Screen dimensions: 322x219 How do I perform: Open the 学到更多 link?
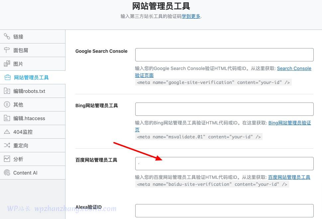191,16
